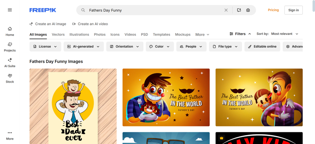The width and height of the screenshot is (315, 144).
Task: Clear the search text with X icon
Action: [226, 10]
